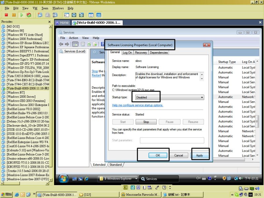264x198 pixels.
Task: Click the red Power Off button in VMware toolbar
Action: coord(6,15)
